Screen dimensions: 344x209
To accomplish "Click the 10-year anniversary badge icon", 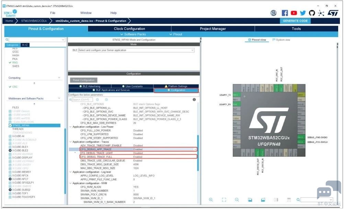I will coord(273,13).
